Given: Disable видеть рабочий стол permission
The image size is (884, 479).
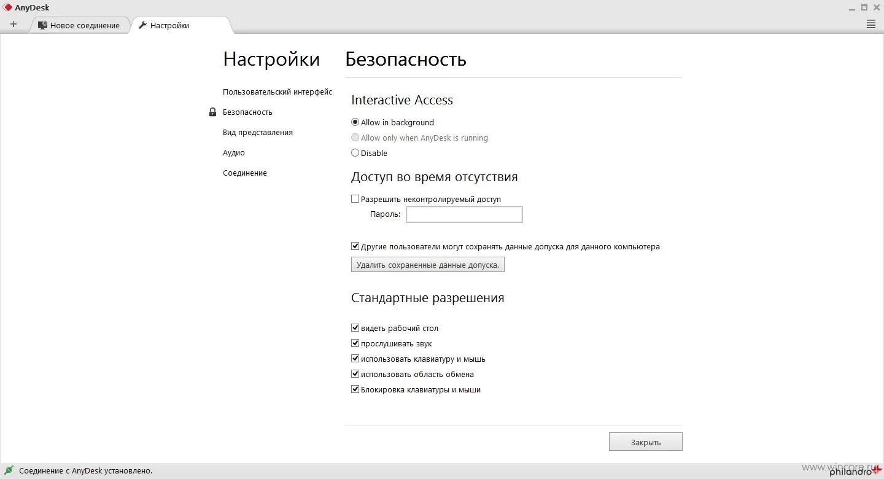Looking at the screenshot, I should tap(355, 327).
